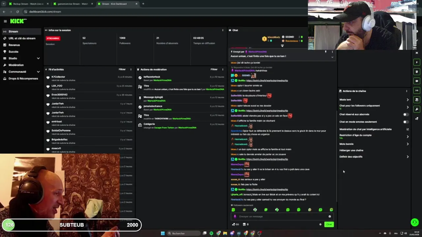Click Filtrer in Actions de modération
The height and width of the screenshot is (237, 422).
click(214, 69)
